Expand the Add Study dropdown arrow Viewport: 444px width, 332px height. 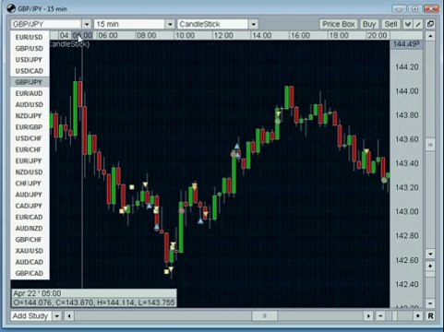click(57, 315)
